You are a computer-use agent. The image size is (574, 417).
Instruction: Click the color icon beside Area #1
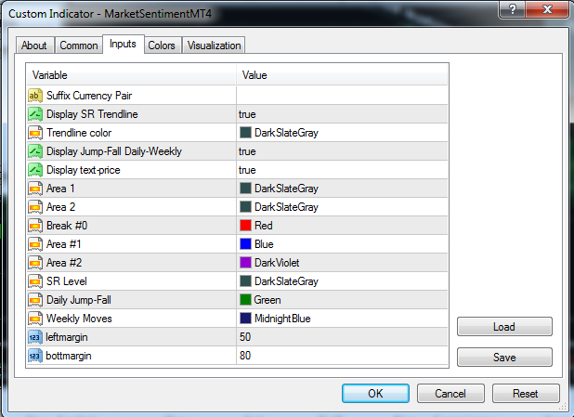tap(35, 244)
